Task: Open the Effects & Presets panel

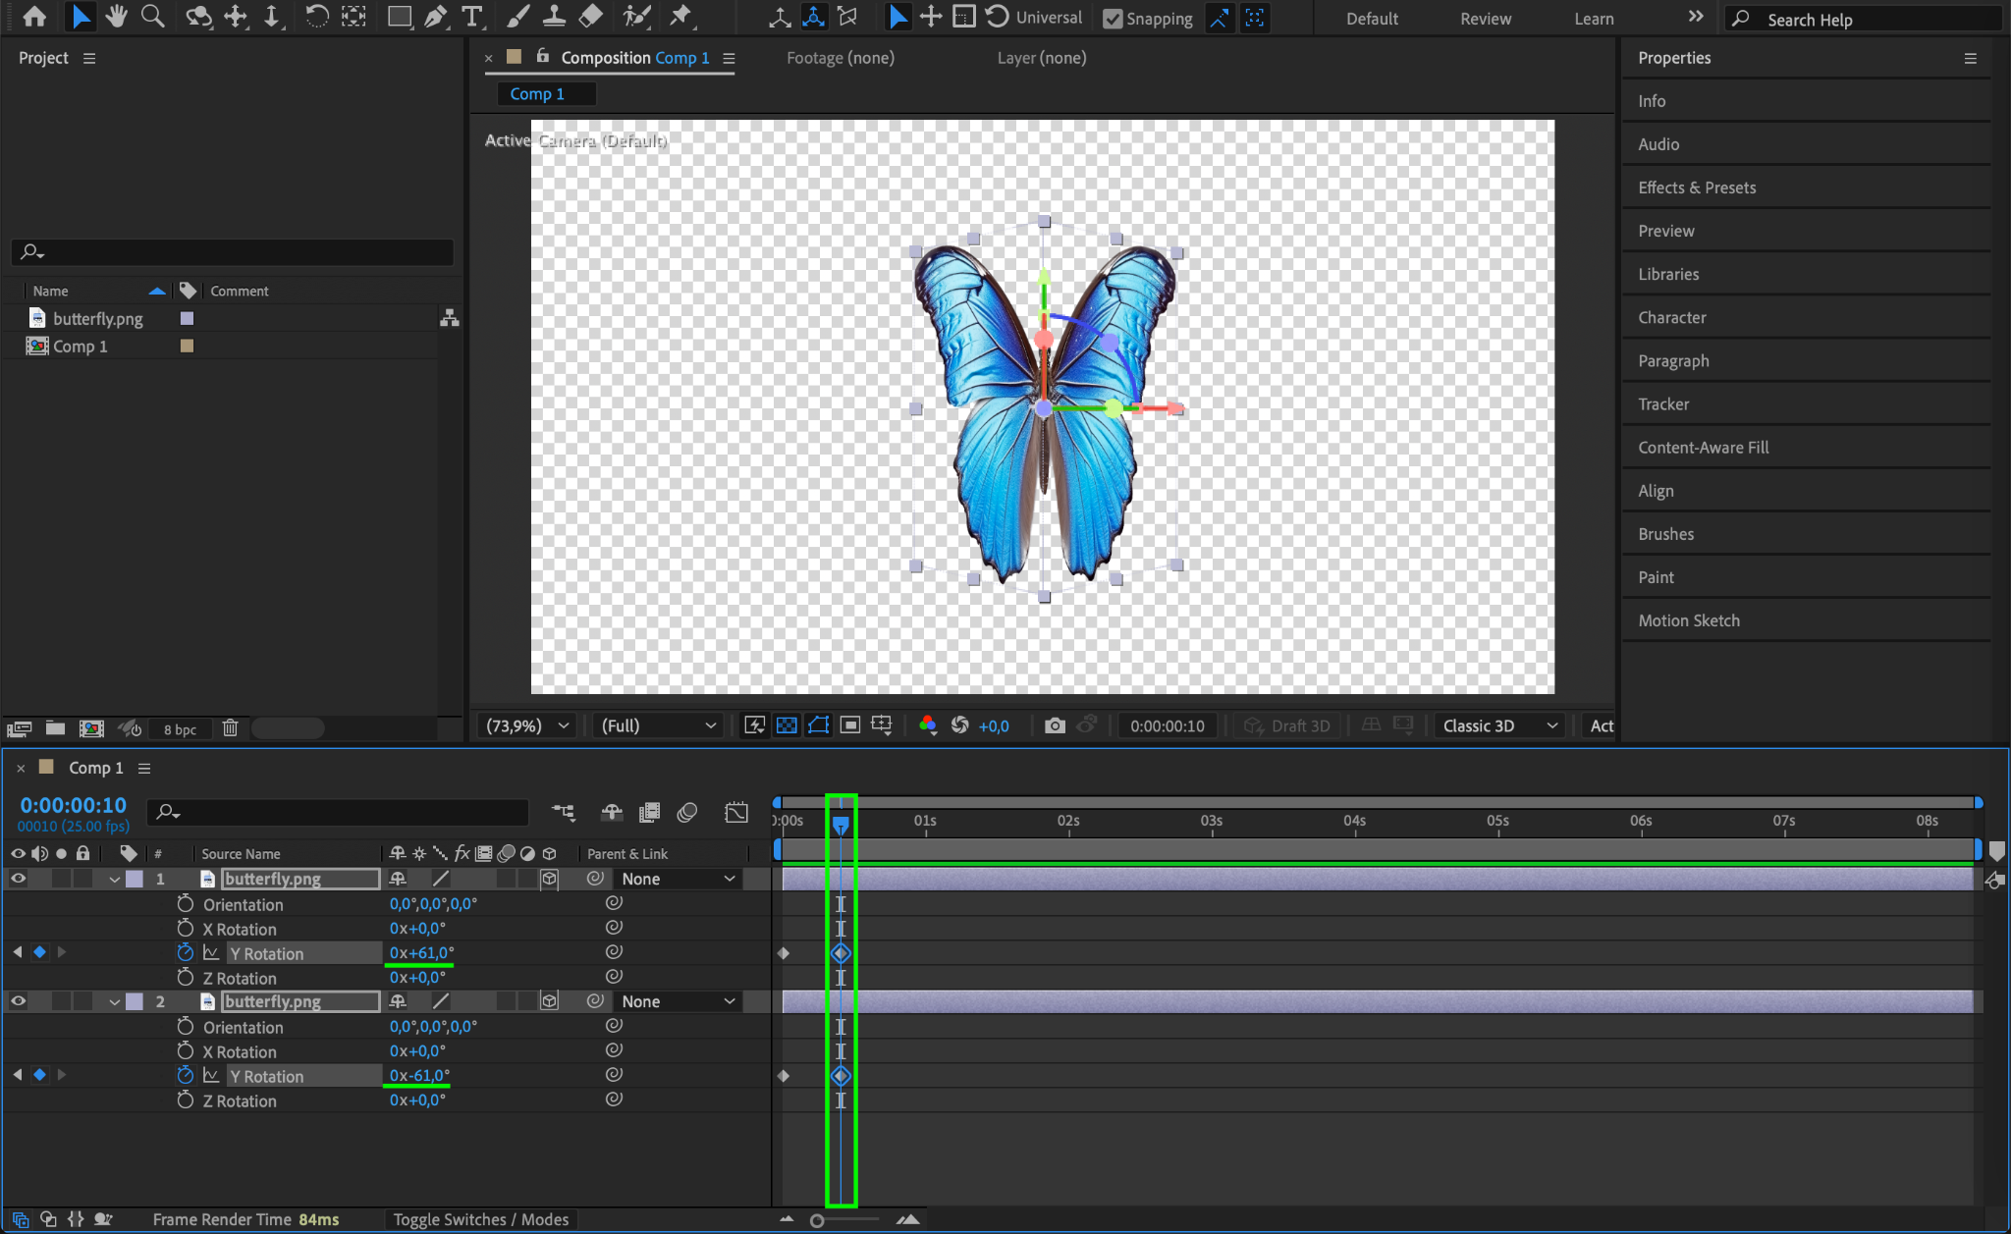Action: (1696, 188)
